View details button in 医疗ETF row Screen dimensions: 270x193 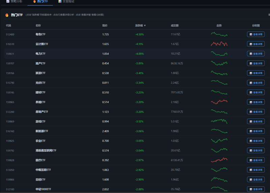coord(256,160)
